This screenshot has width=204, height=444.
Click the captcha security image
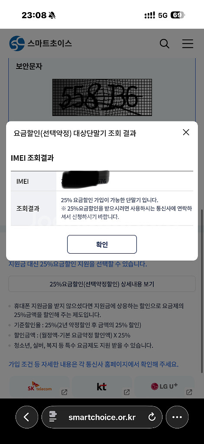tap(102, 98)
